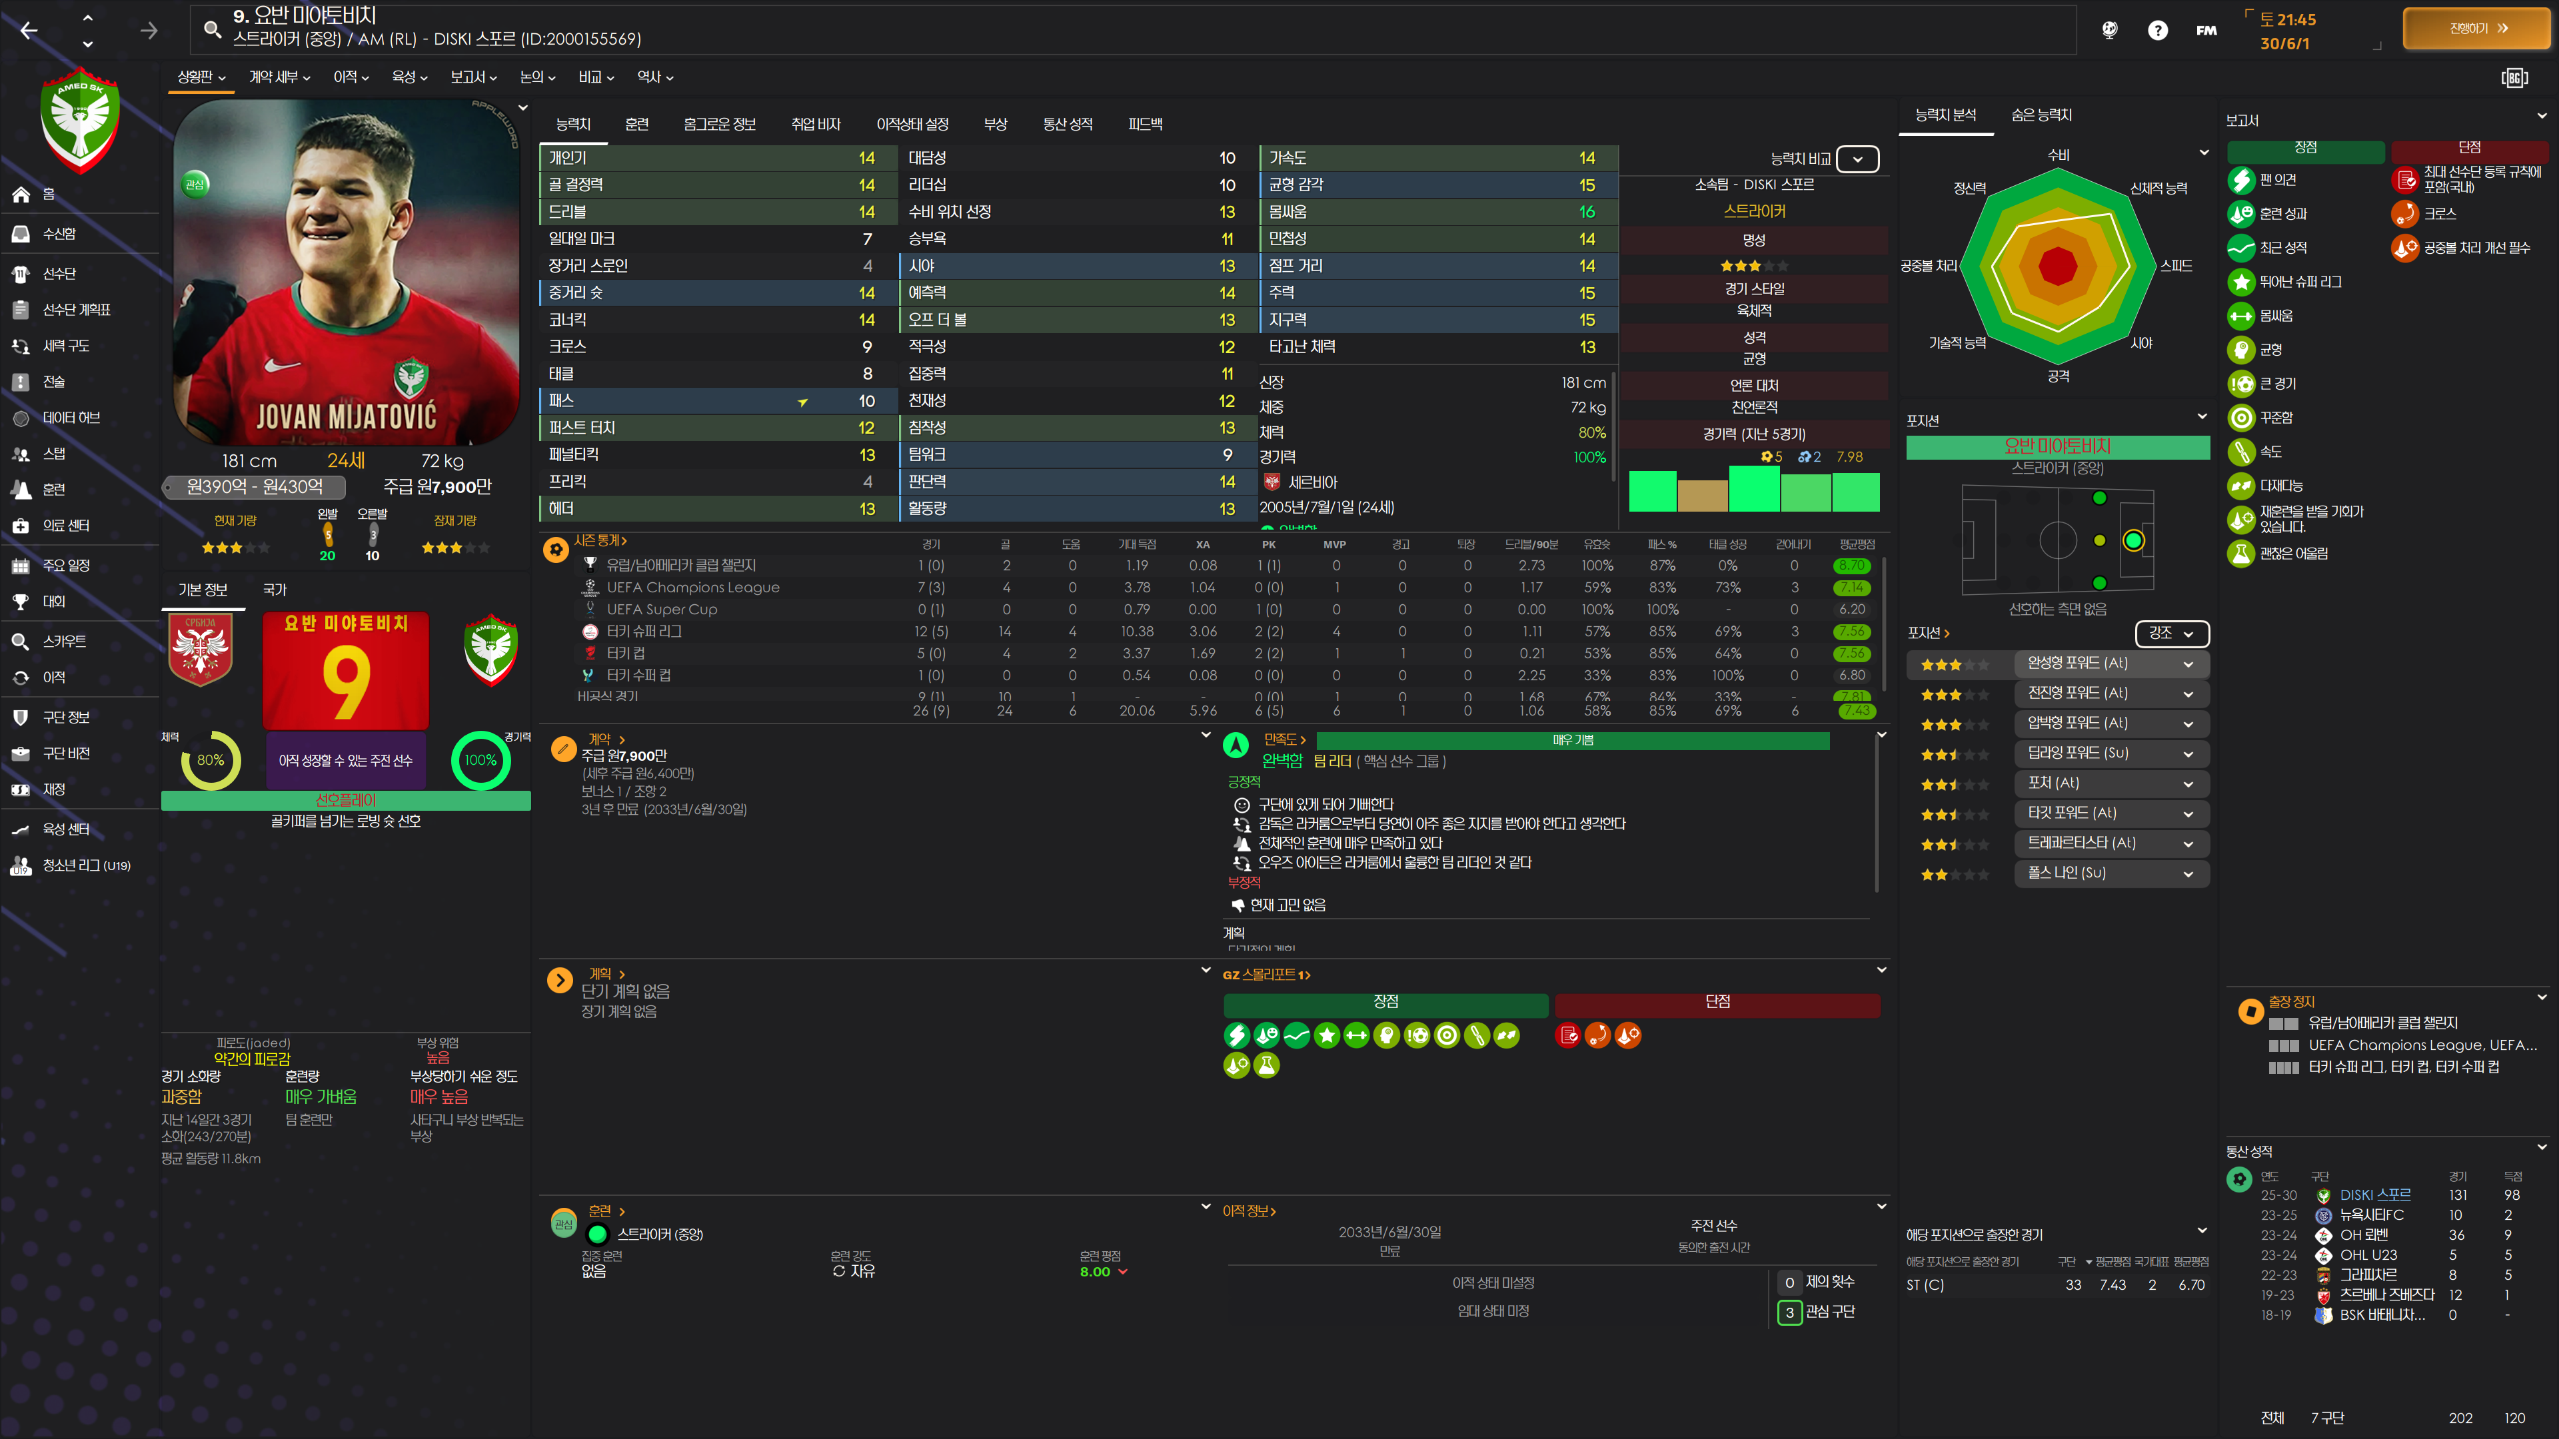The height and width of the screenshot is (1439, 2559).
Task: Select the 능력치 분석 radar view
Action: [x=1945, y=115]
